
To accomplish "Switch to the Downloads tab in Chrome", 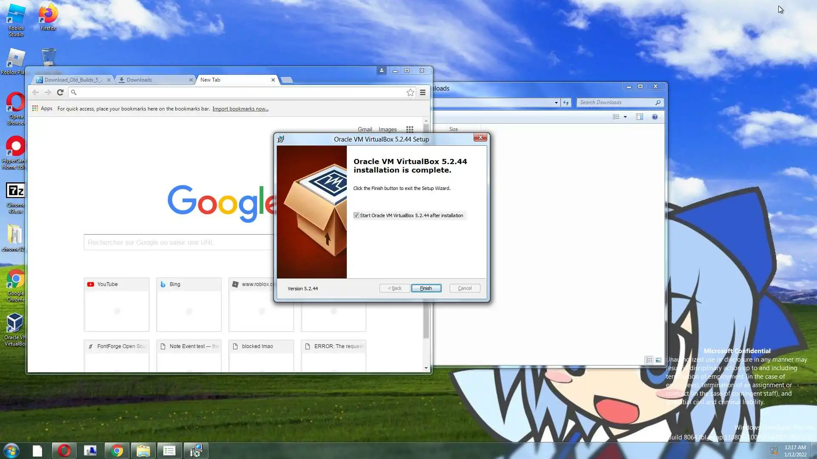I will [x=153, y=80].
